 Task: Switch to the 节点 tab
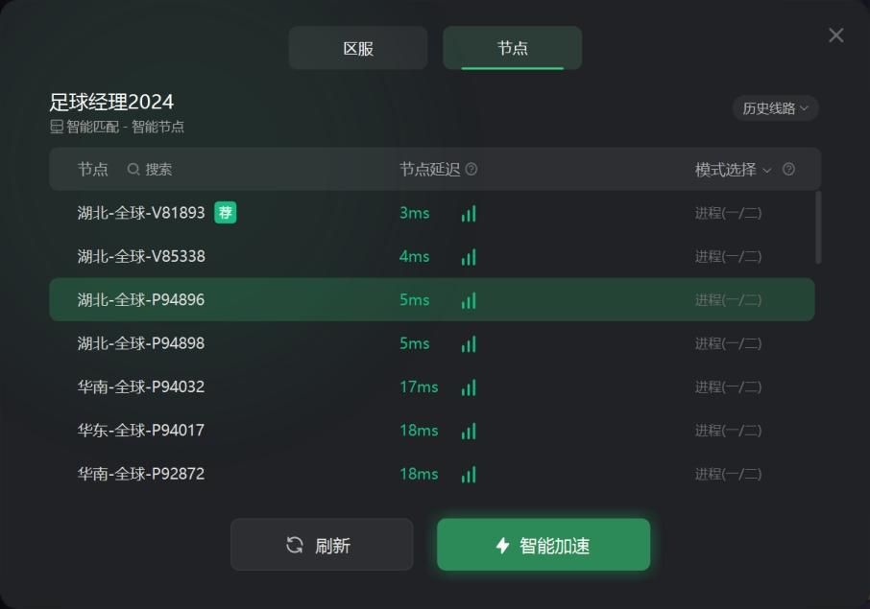click(512, 48)
